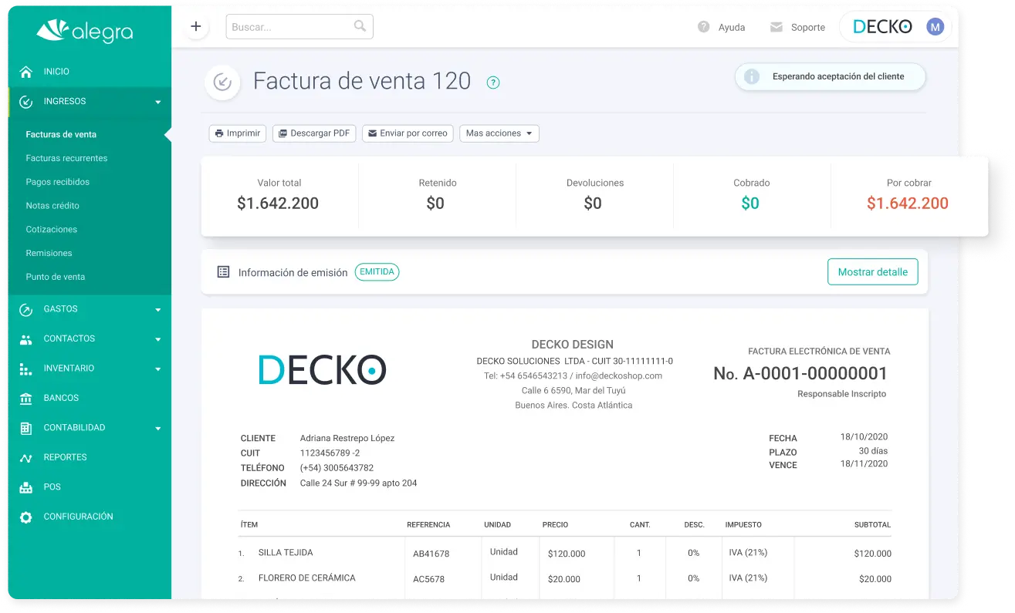The height and width of the screenshot is (613, 1015).
Task: Select Facturas recurrentes submenu item
Action: (66, 158)
